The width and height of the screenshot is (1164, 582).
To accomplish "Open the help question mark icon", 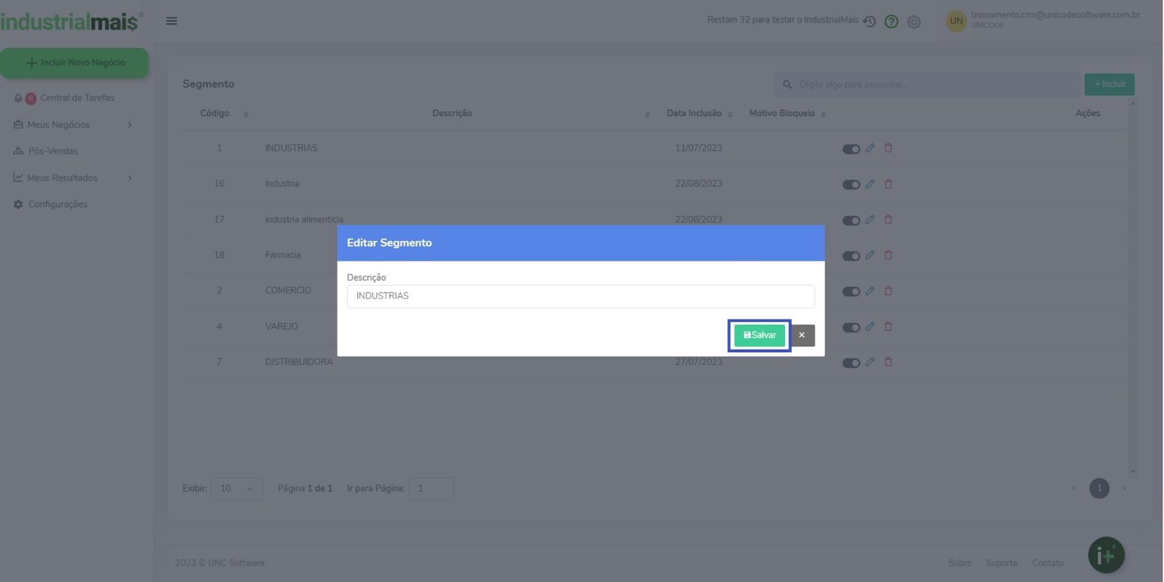I will click(891, 22).
